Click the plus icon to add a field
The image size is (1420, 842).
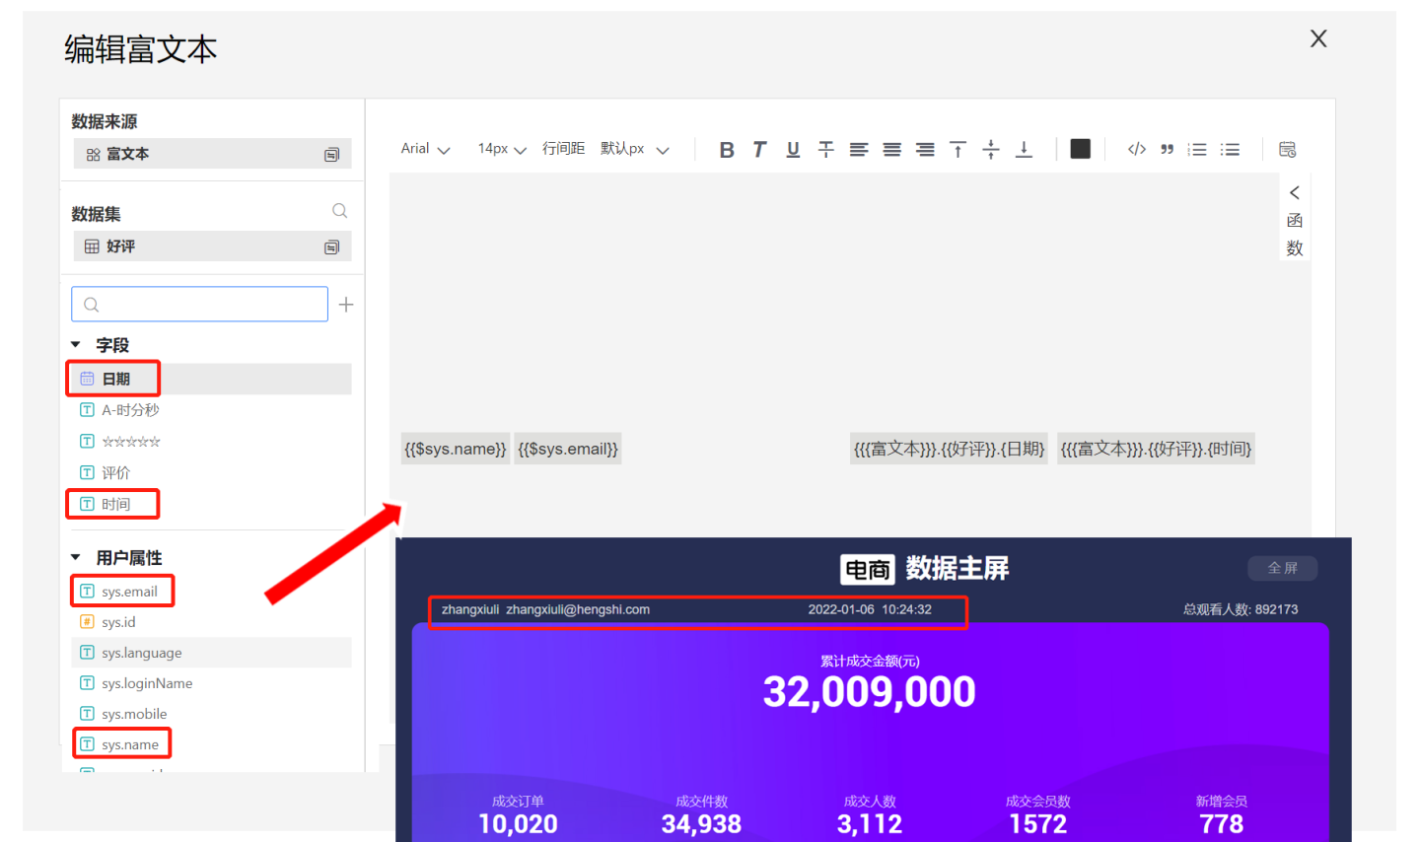click(x=346, y=305)
